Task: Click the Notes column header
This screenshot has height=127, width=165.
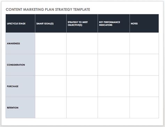Action: (x=144, y=24)
